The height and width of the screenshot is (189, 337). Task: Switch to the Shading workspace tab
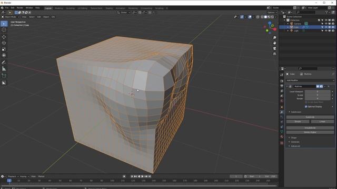[109, 8]
